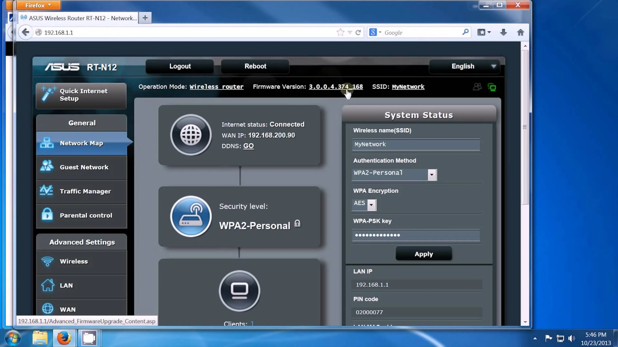
Task: Select the router security icon
Action: click(x=191, y=217)
